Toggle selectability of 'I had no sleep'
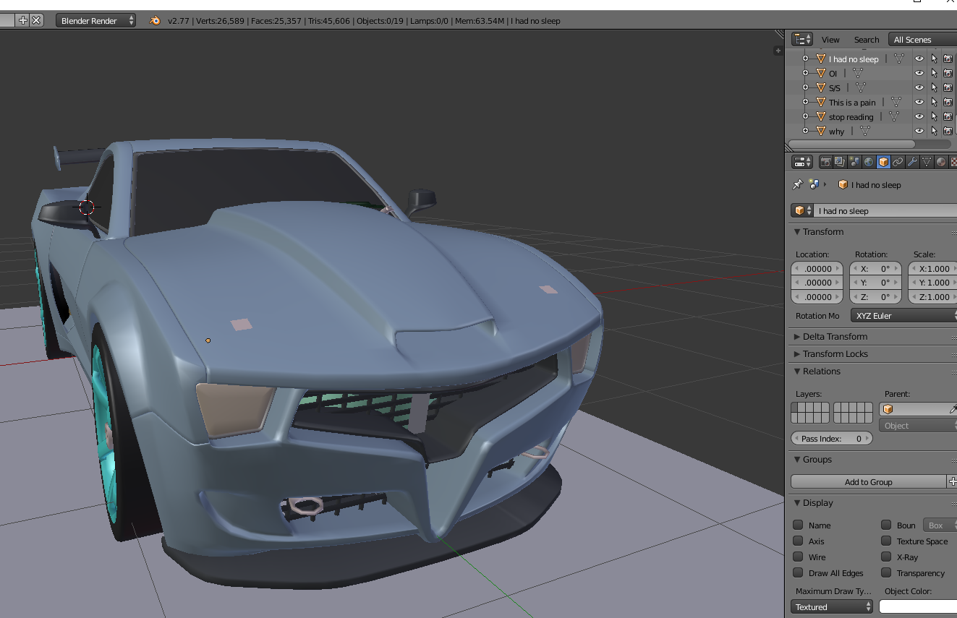The height and width of the screenshot is (618, 957). 934,59
